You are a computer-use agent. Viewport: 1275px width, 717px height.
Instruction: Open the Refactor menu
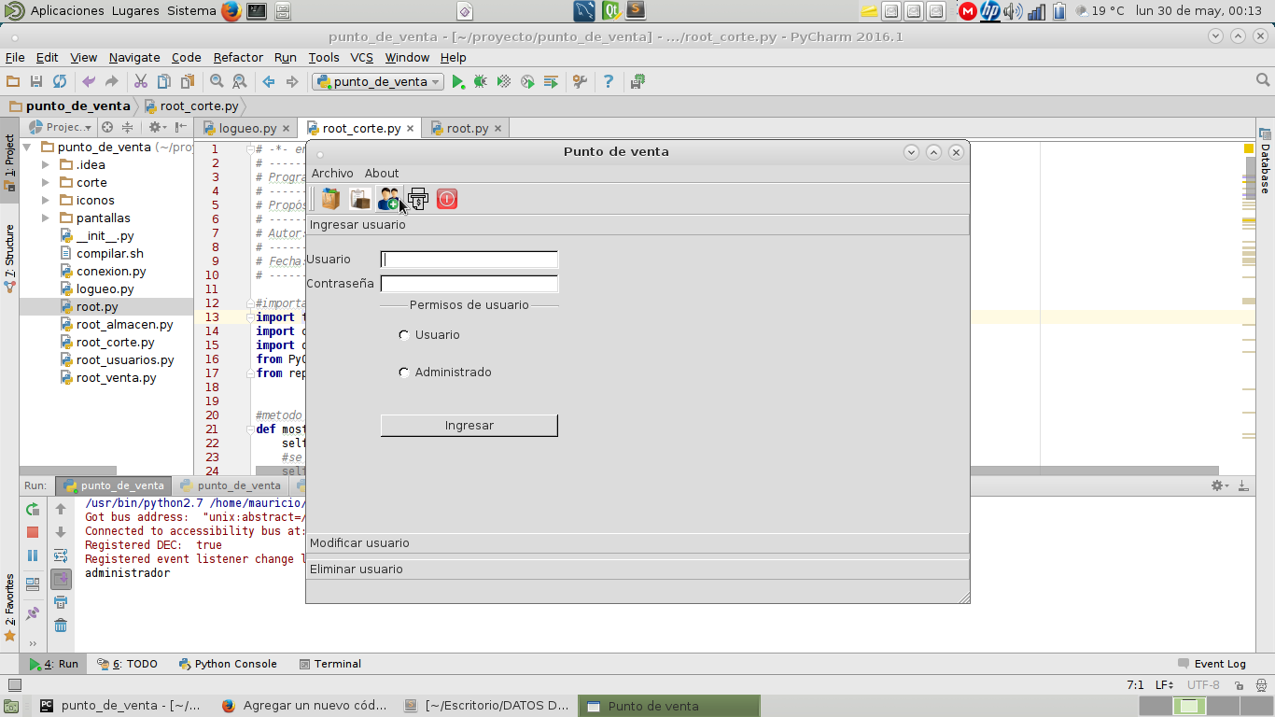(238, 58)
